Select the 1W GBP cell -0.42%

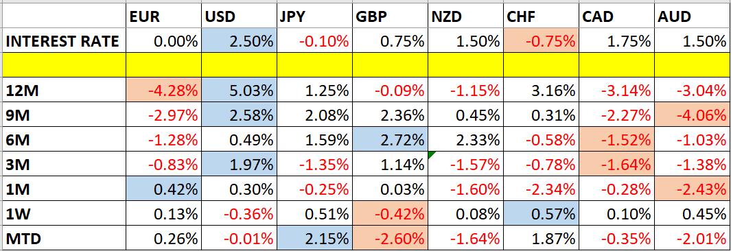click(390, 214)
